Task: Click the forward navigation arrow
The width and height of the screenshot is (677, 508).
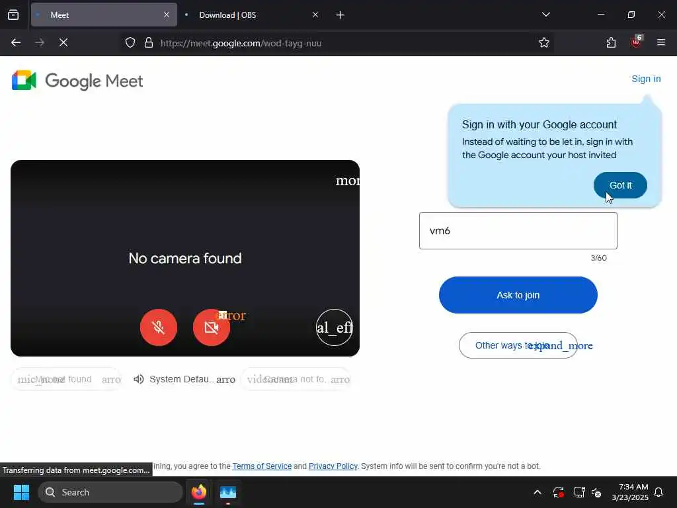Action: (40, 43)
